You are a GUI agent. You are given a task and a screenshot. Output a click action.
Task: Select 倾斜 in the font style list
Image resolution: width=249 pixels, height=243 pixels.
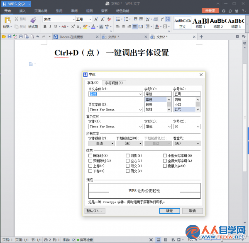click(x=155, y=105)
